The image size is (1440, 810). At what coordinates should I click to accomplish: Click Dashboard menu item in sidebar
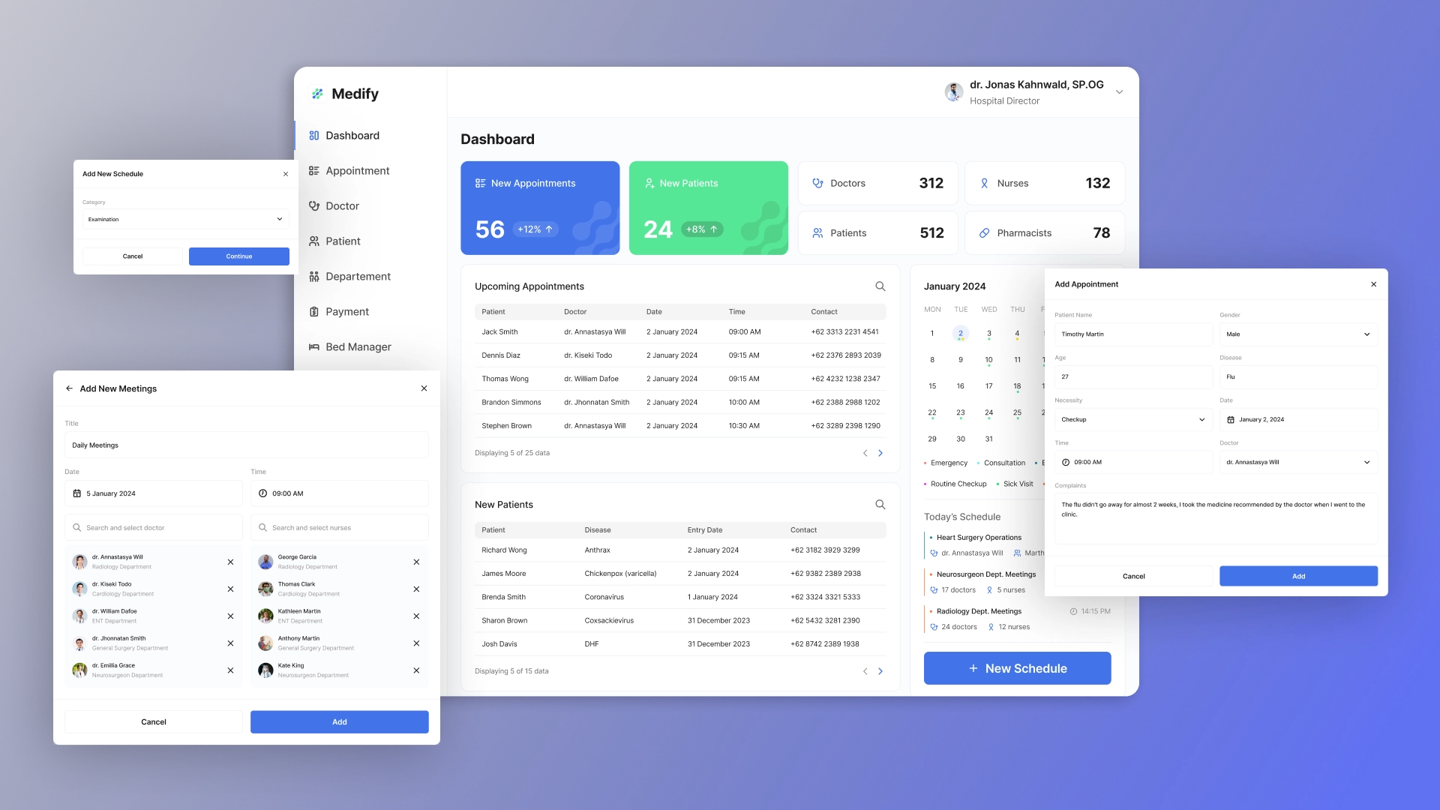point(352,136)
